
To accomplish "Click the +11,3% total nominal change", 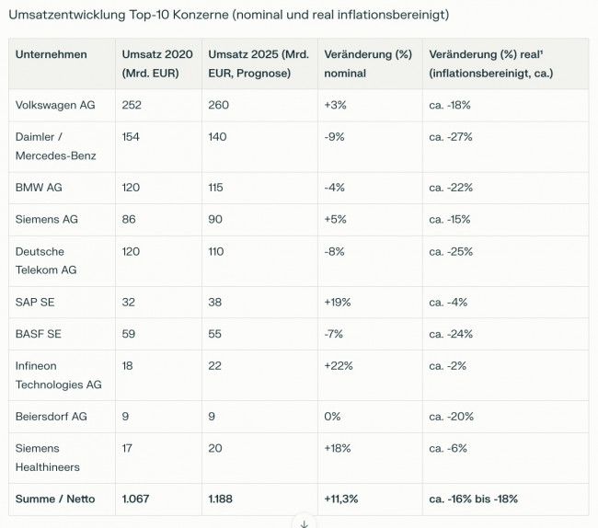I will [341, 499].
